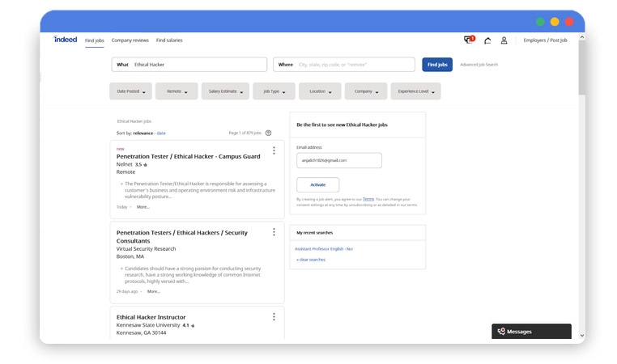617x364 pixels.
Task: Sort results by date
Action: pos(161,133)
